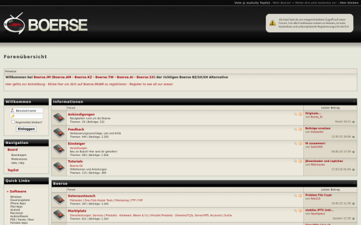This screenshot has height=225, width=361.
Task: Click the forum status icon beside Marktplatz
Action: pos(59,215)
